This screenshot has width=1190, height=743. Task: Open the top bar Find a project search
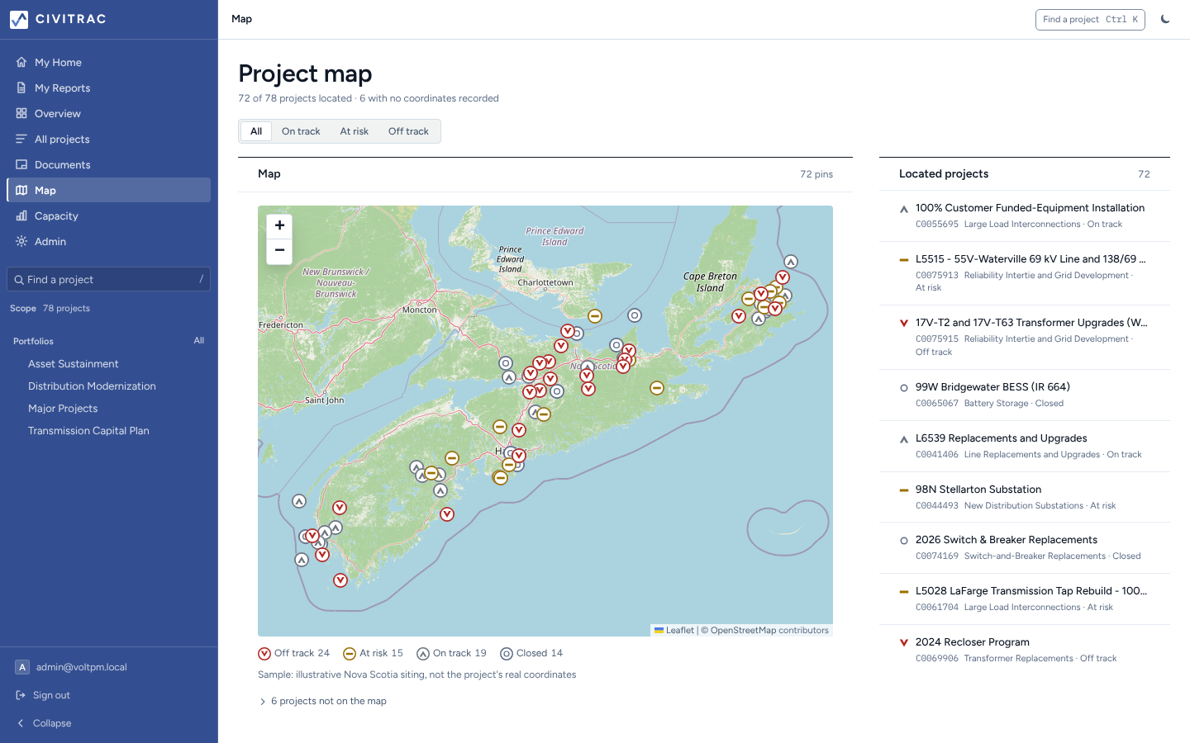click(x=1090, y=19)
